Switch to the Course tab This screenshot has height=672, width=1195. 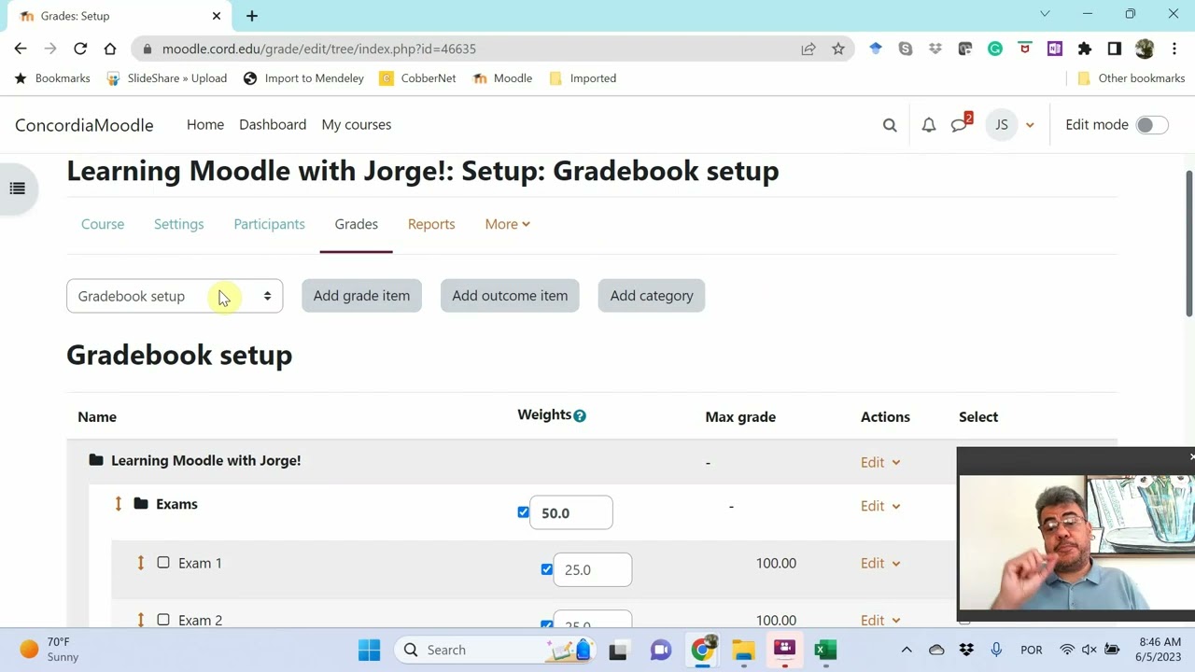click(x=103, y=224)
